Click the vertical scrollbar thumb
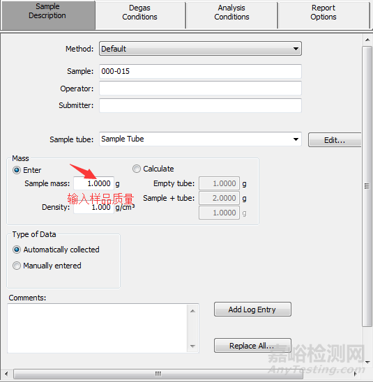Image resolution: width=373 pixels, height=382 pixels. [367, 186]
